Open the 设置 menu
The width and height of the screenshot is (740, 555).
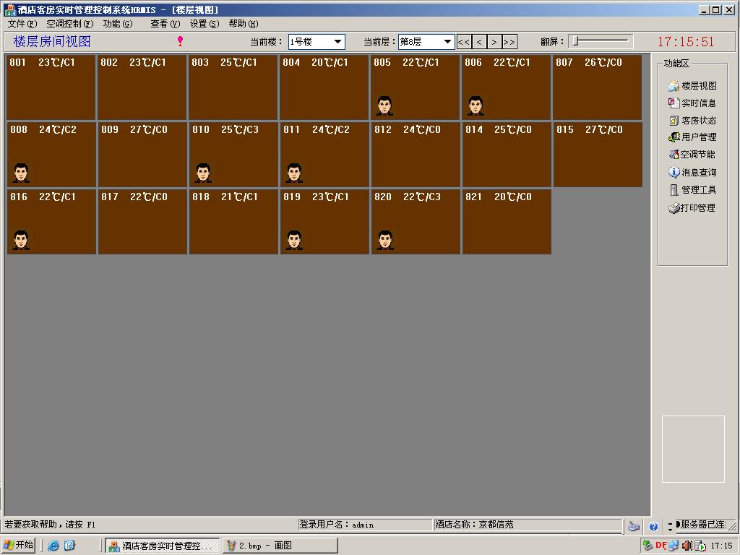click(204, 24)
